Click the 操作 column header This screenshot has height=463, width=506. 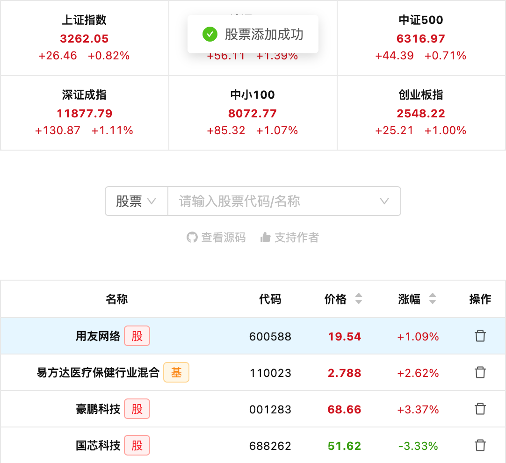[x=480, y=299]
